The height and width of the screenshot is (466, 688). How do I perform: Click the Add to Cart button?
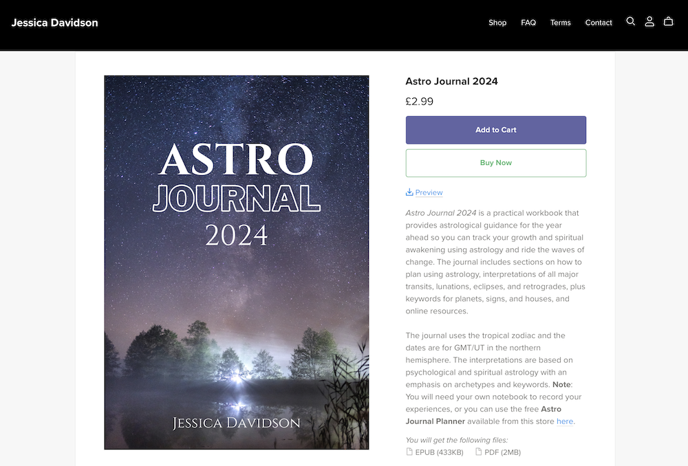[495, 130]
